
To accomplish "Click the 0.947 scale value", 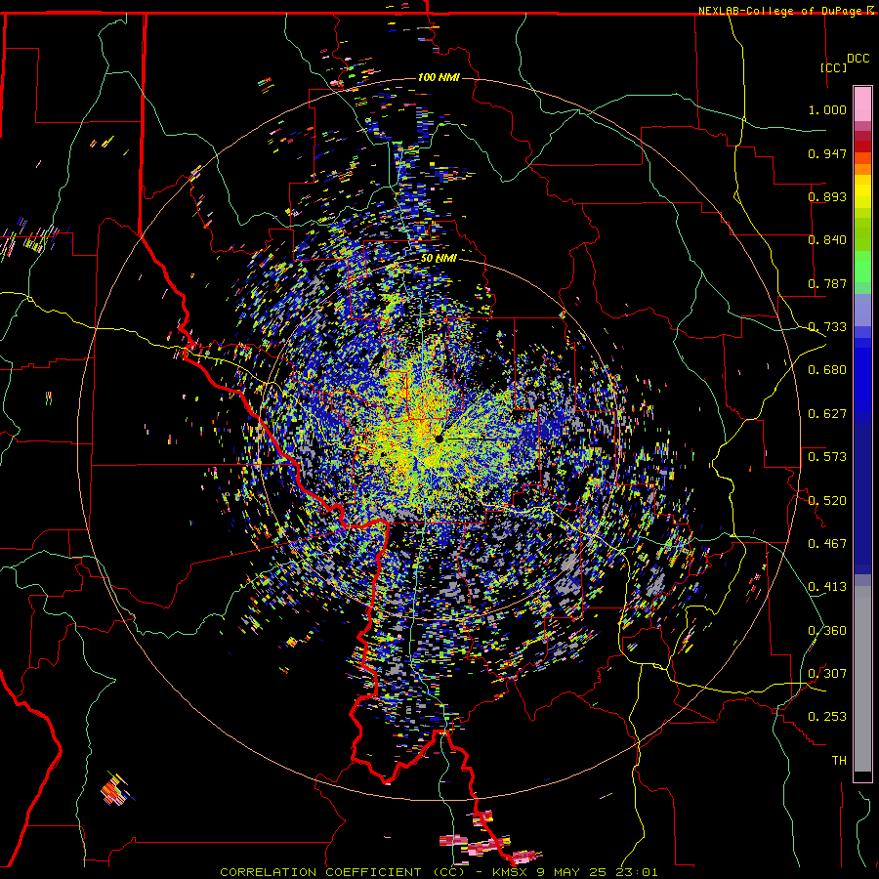I will tap(827, 153).
